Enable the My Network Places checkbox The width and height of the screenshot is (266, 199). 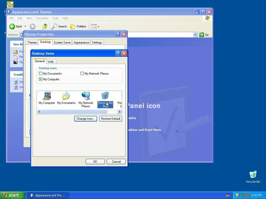pos(82,73)
